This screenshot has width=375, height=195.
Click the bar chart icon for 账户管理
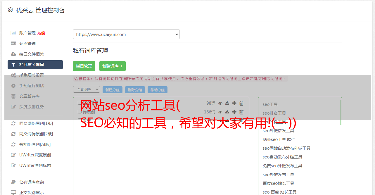click(13, 33)
